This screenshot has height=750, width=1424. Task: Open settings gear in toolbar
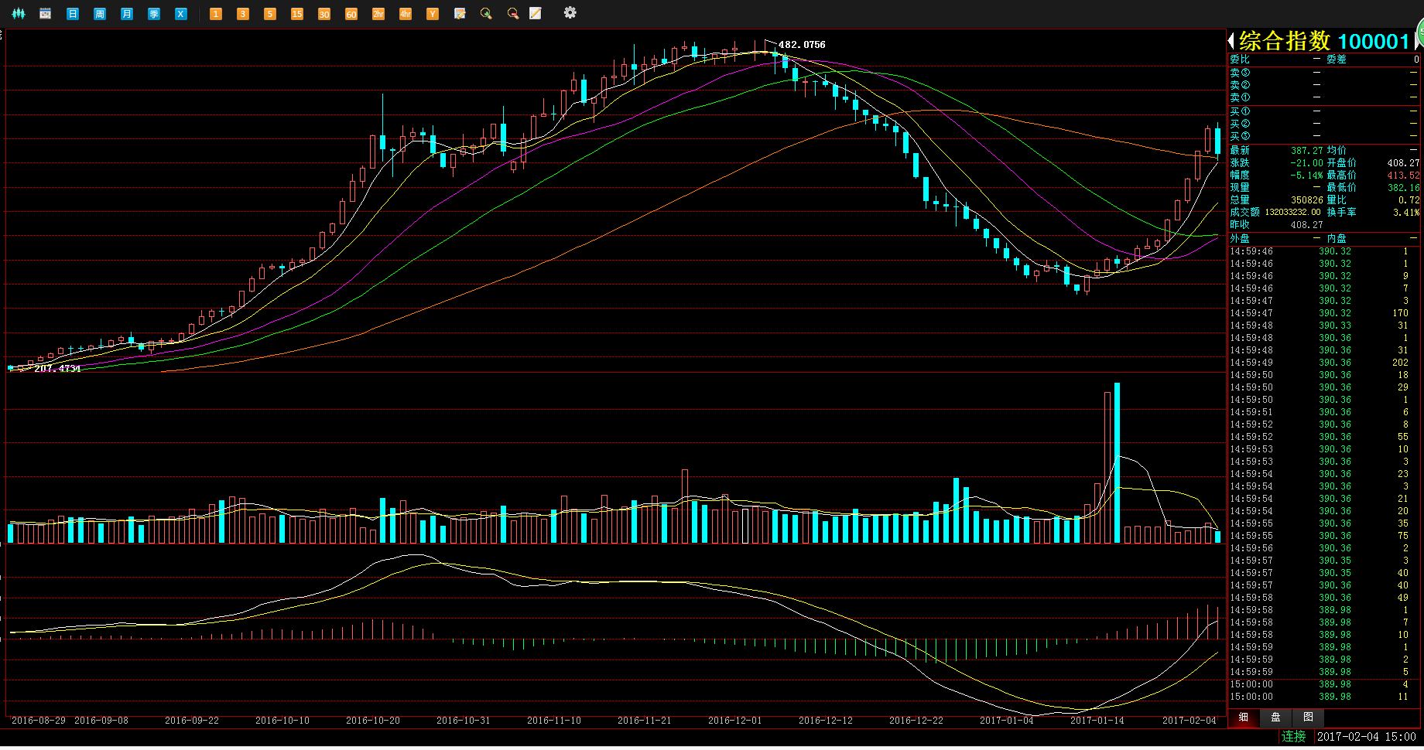click(x=570, y=12)
